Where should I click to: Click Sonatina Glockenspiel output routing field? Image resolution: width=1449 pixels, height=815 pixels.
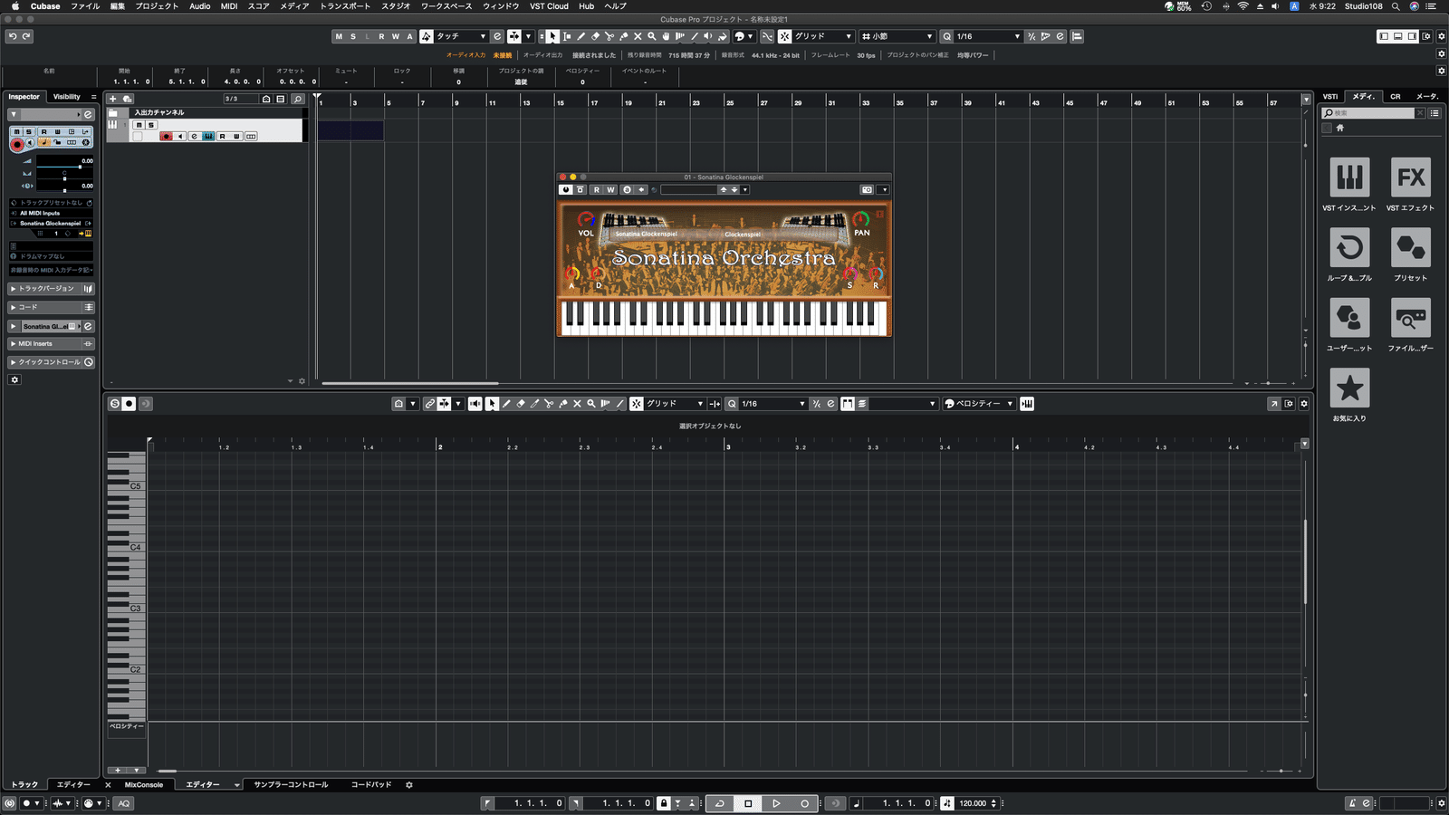pyautogui.click(x=52, y=223)
